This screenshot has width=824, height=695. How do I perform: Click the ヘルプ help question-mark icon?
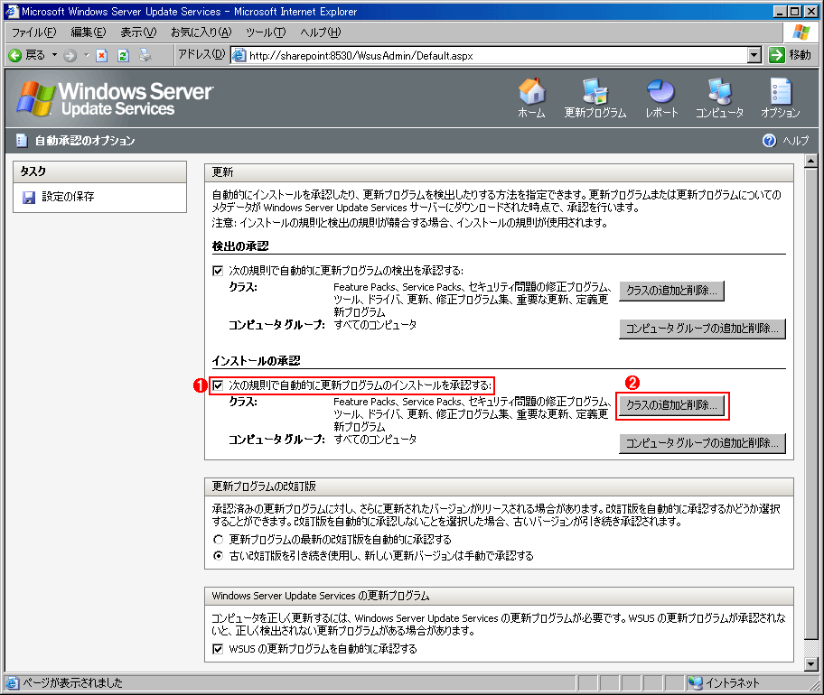(769, 141)
